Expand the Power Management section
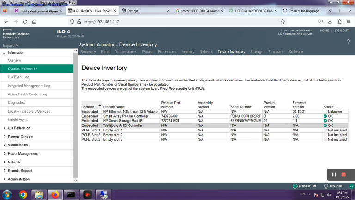355x200 pixels. tap(4, 154)
